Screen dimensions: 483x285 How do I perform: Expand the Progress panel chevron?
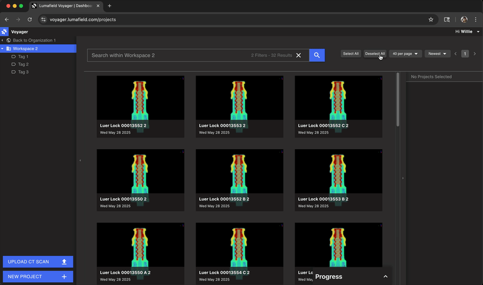[385, 277]
